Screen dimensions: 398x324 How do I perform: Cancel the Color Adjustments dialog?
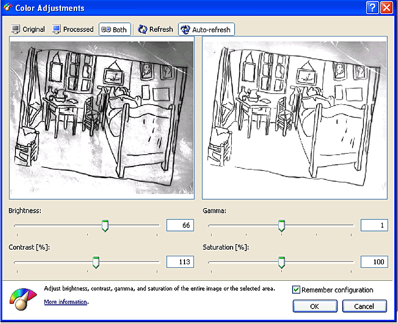364,306
